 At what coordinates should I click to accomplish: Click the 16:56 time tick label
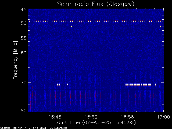[x=127, y=117]
